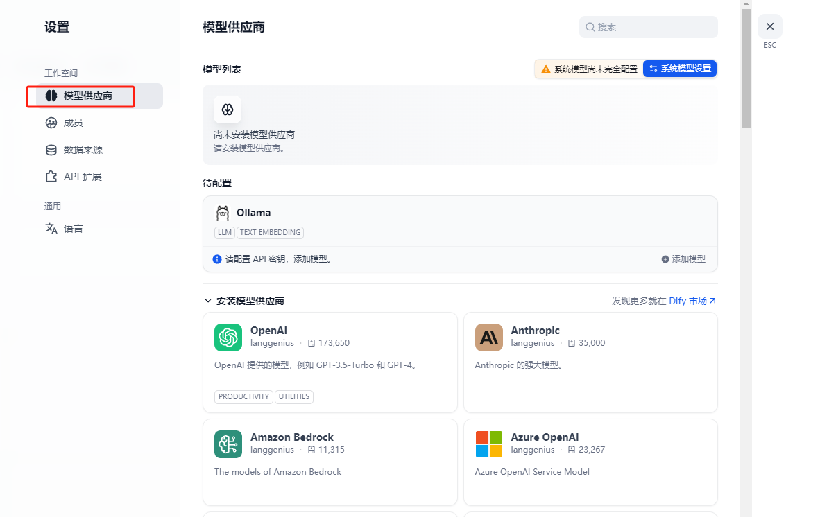Viewport: 829px width, 517px height.
Task: Click the Ollama llama logo
Action: (223, 213)
